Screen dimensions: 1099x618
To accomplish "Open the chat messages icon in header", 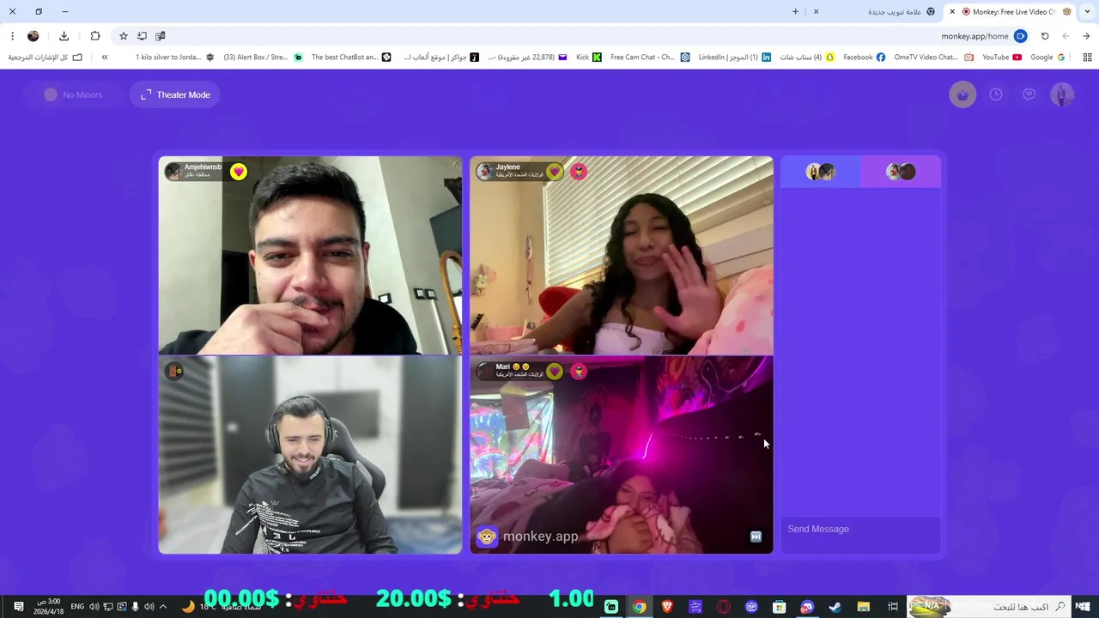I will point(1029,94).
